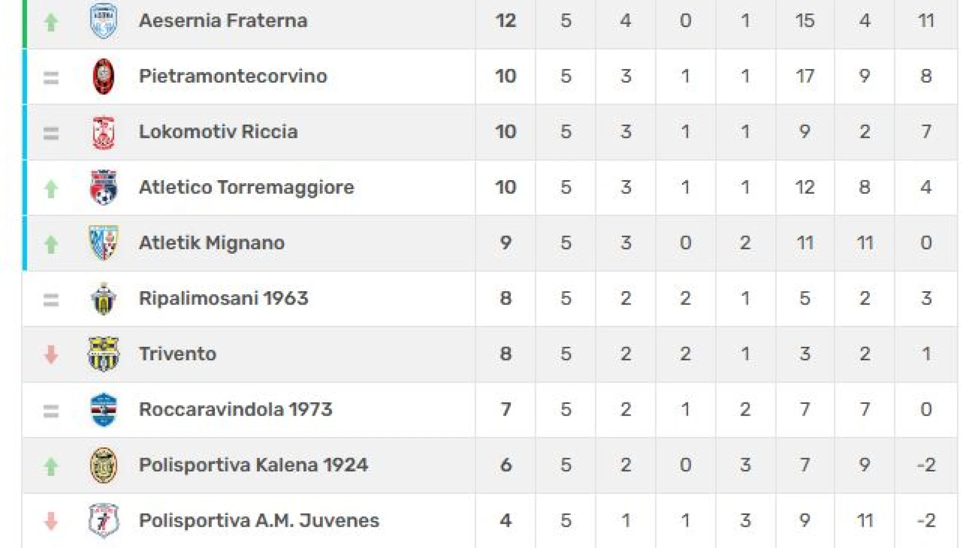
Task: Open the Atletico Torremaggiore crest icon
Action: pos(104,188)
